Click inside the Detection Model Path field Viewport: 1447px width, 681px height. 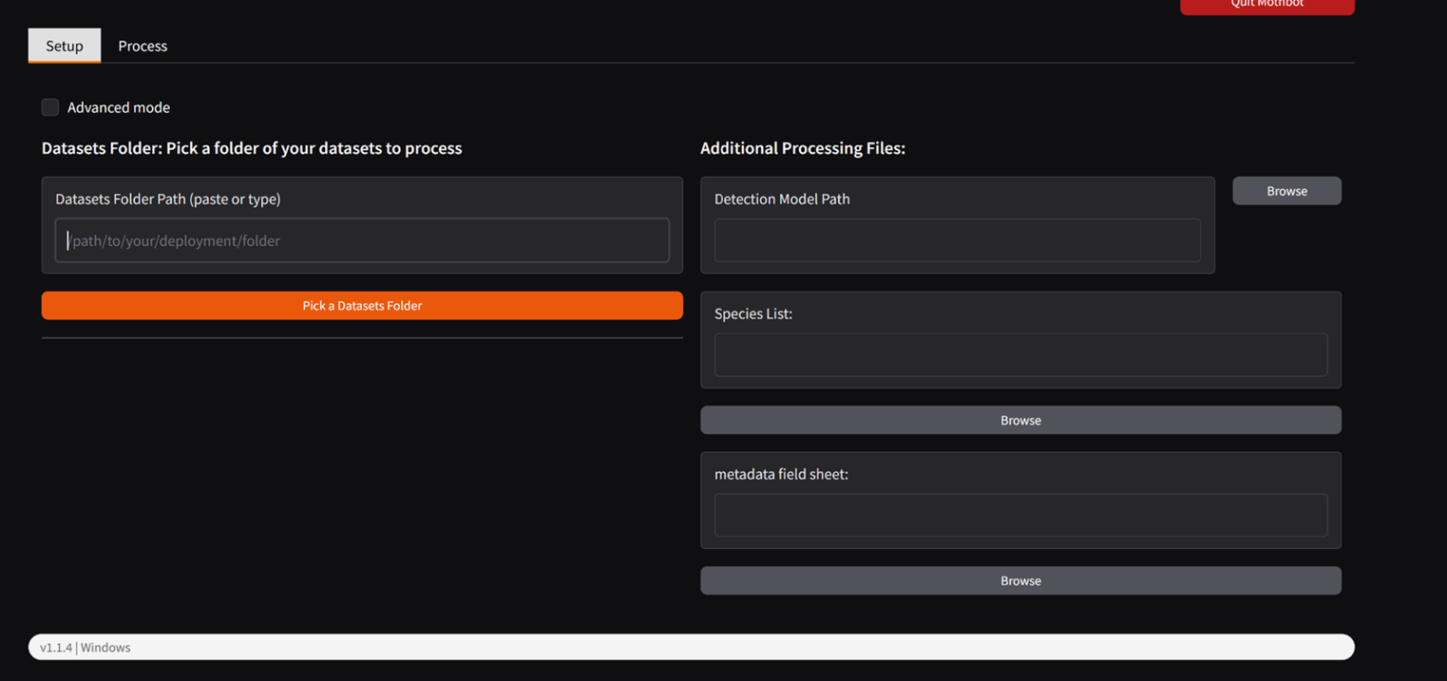[958, 240]
